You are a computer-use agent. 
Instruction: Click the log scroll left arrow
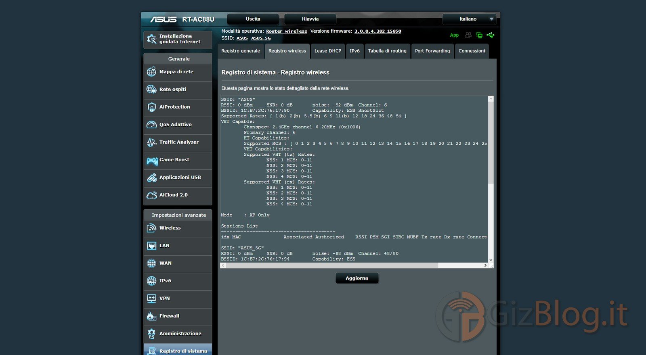pyautogui.click(x=223, y=265)
